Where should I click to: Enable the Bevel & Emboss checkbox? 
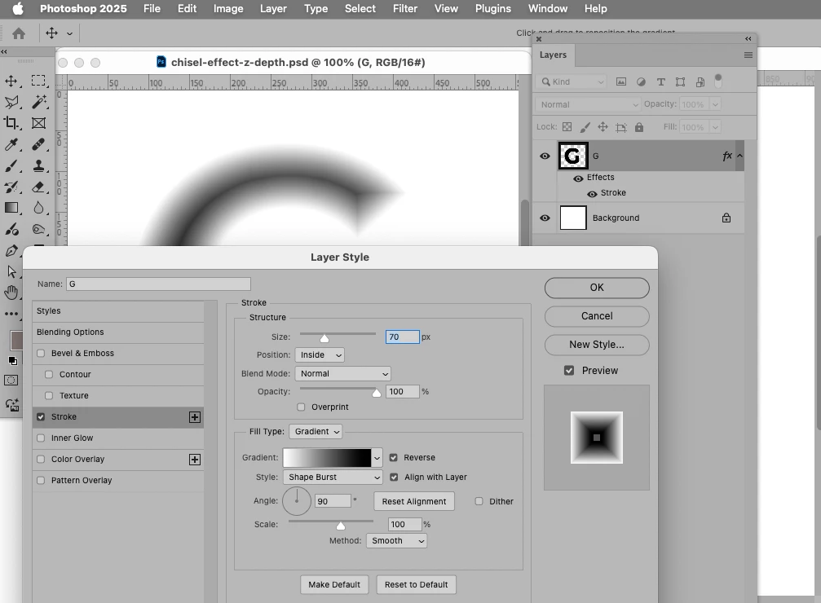[41, 354]
